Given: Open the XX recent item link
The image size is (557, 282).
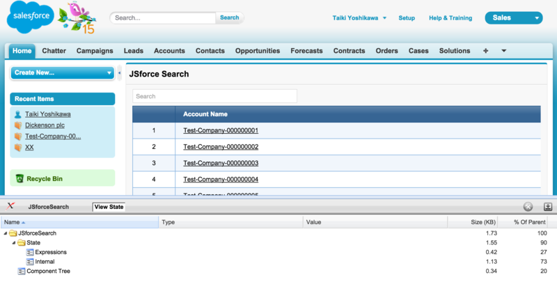Looking at the screenshot, I should click(x=29, y=148).
